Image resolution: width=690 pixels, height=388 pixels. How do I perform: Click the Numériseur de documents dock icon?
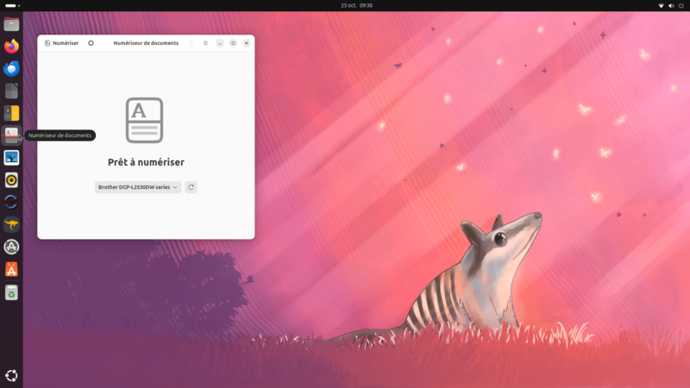[x=11, y=135]
